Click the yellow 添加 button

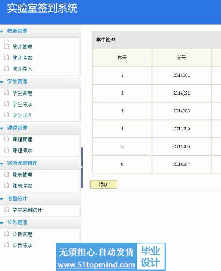point(104,184)
